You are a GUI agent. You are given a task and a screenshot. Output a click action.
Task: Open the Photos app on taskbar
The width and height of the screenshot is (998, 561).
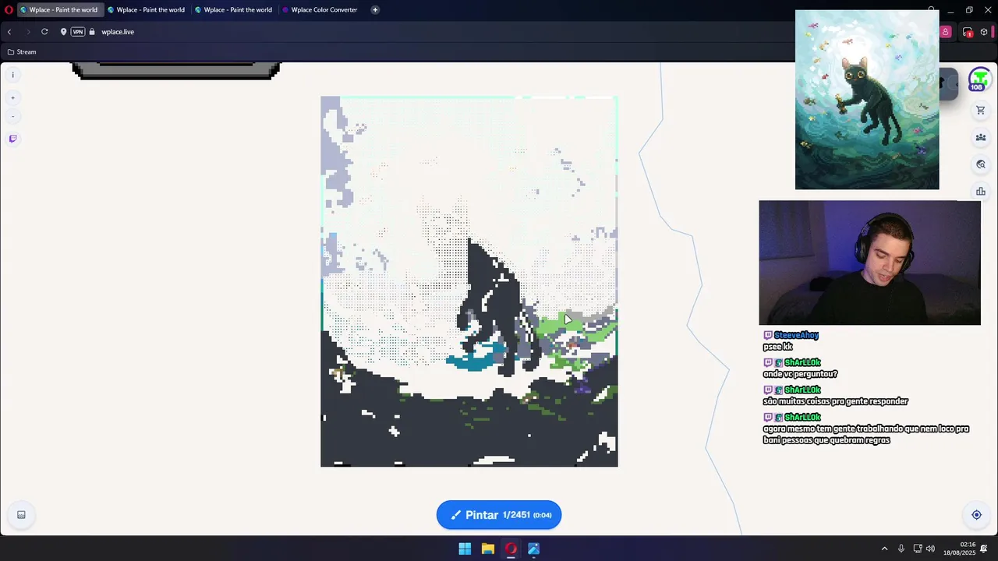click(534, 549)
